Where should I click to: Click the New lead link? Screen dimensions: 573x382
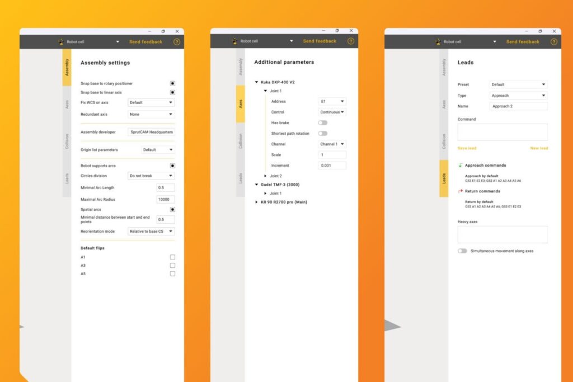point(539,148)
